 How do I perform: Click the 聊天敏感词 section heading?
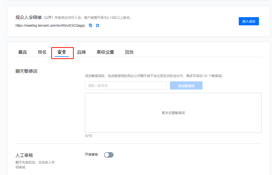point(26,71)
